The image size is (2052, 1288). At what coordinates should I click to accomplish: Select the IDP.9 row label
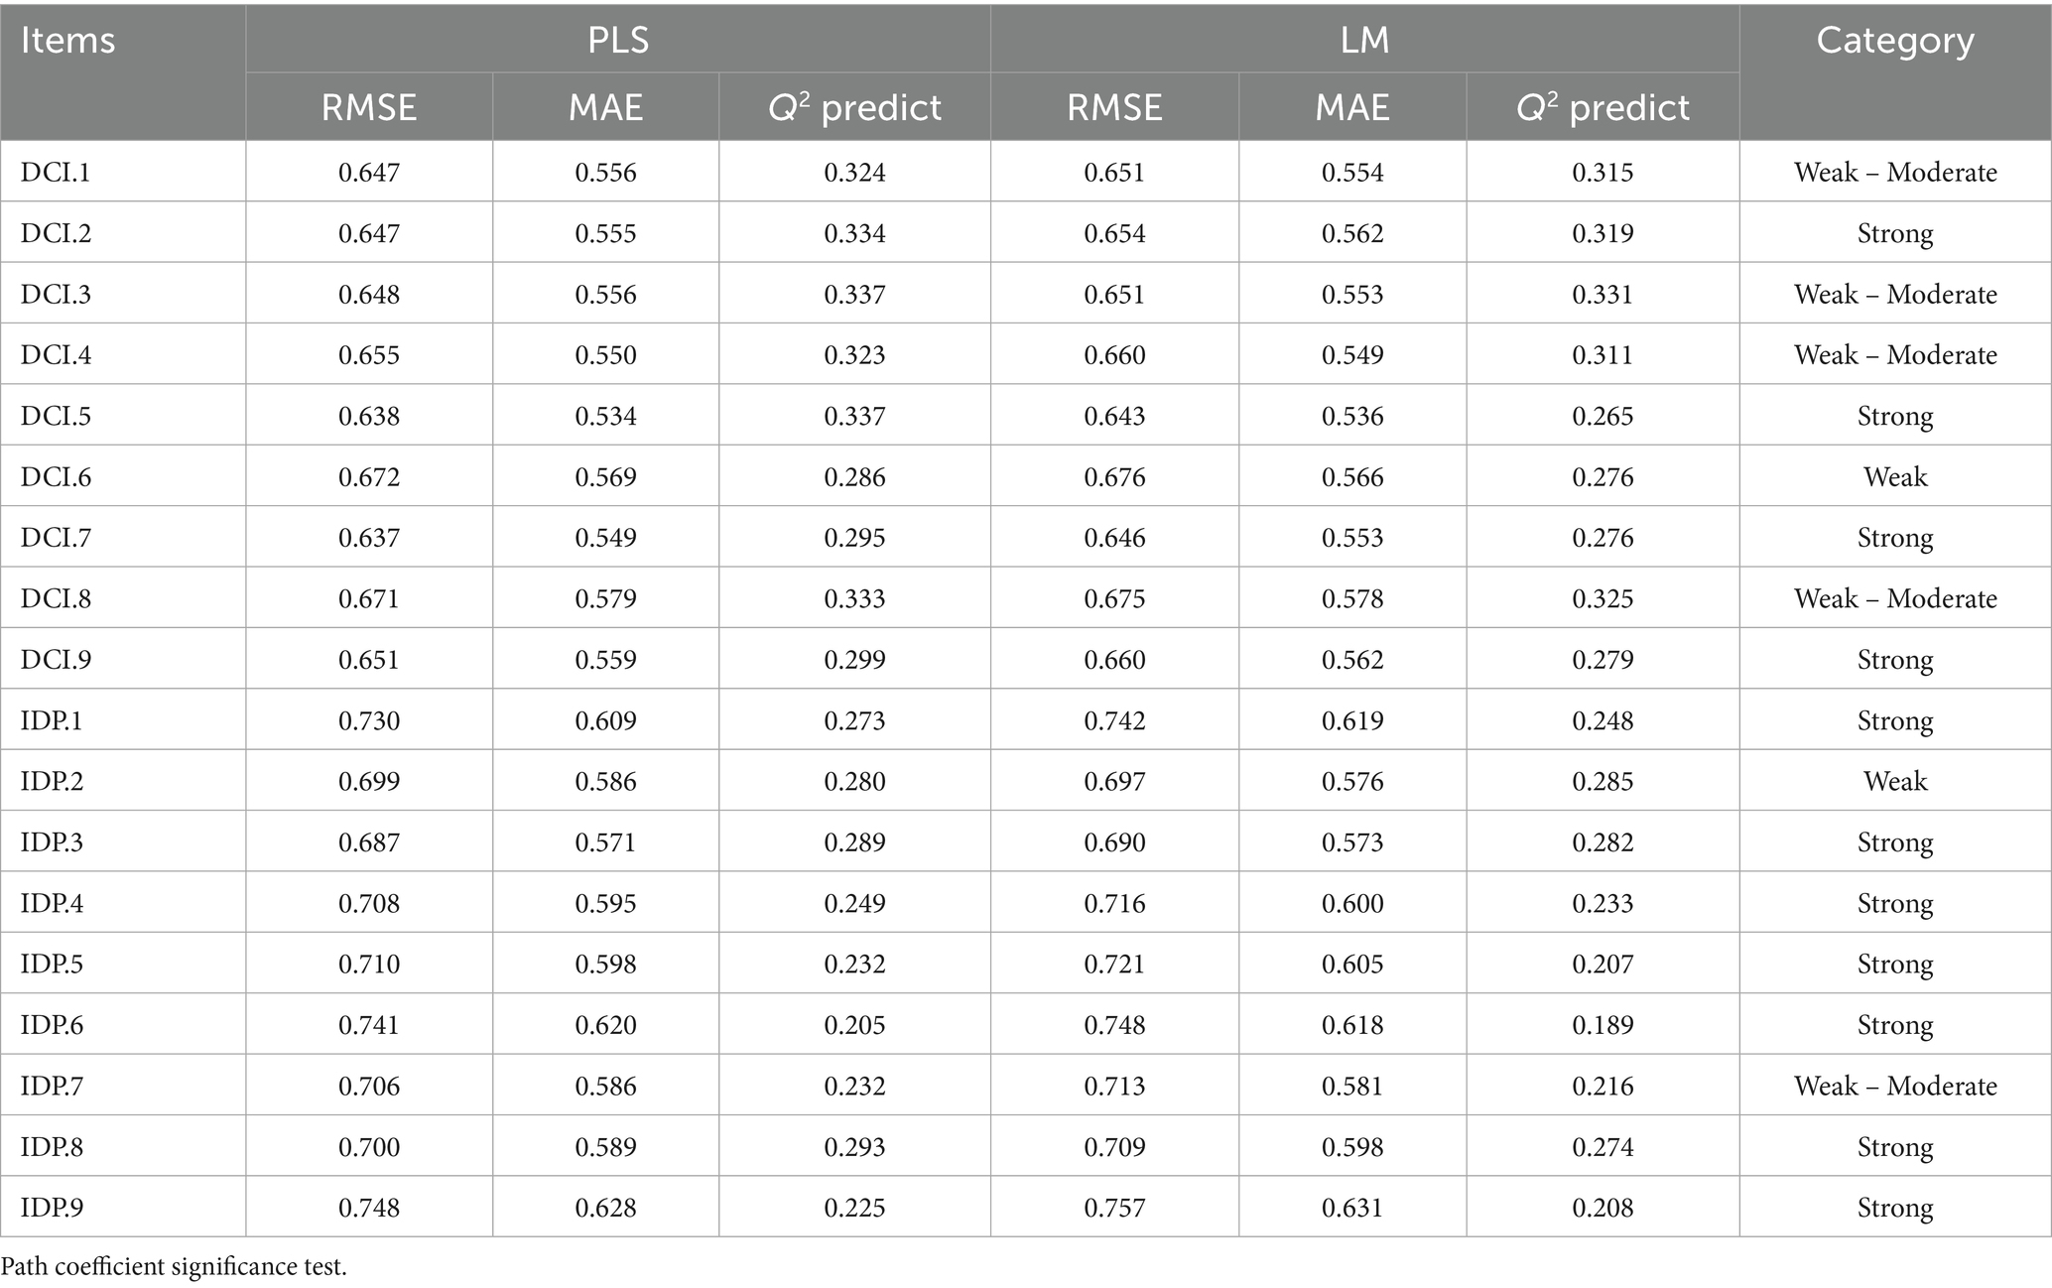tap(52, 1208)
